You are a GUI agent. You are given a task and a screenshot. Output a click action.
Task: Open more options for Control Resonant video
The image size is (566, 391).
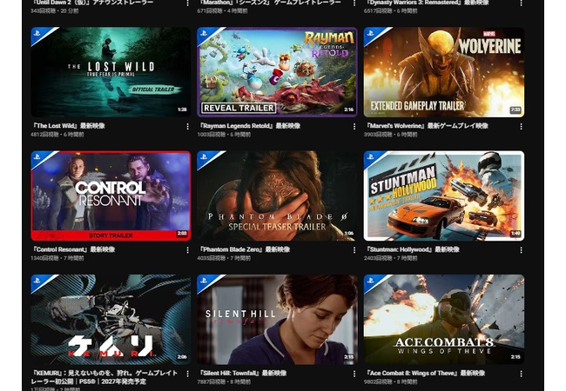[x=188, y=250]
